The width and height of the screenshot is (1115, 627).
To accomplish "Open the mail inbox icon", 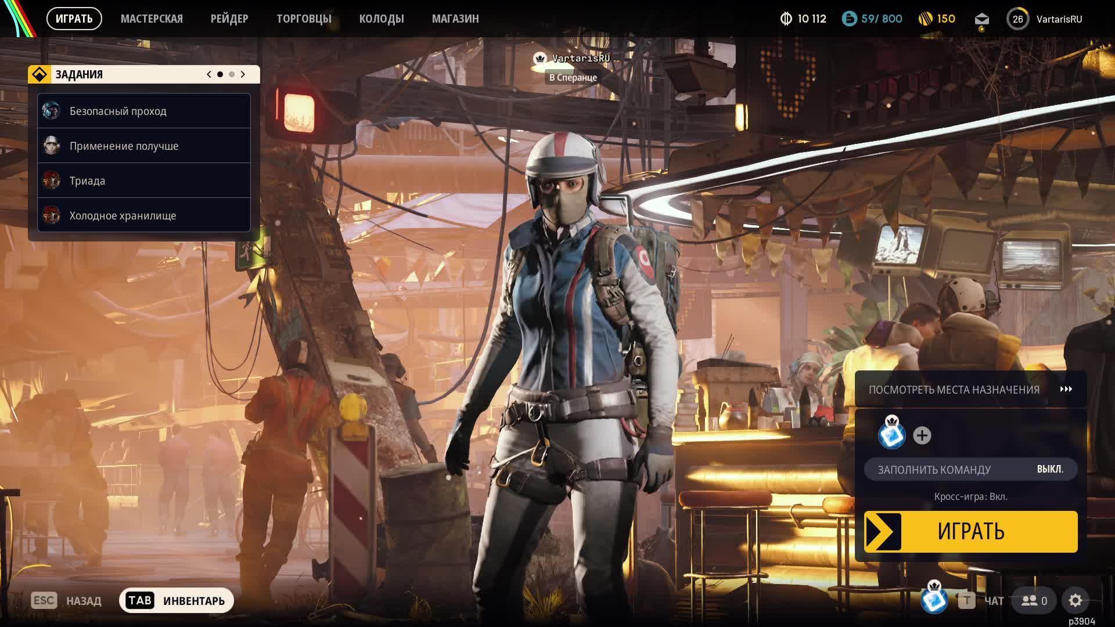I will [981, 18].
